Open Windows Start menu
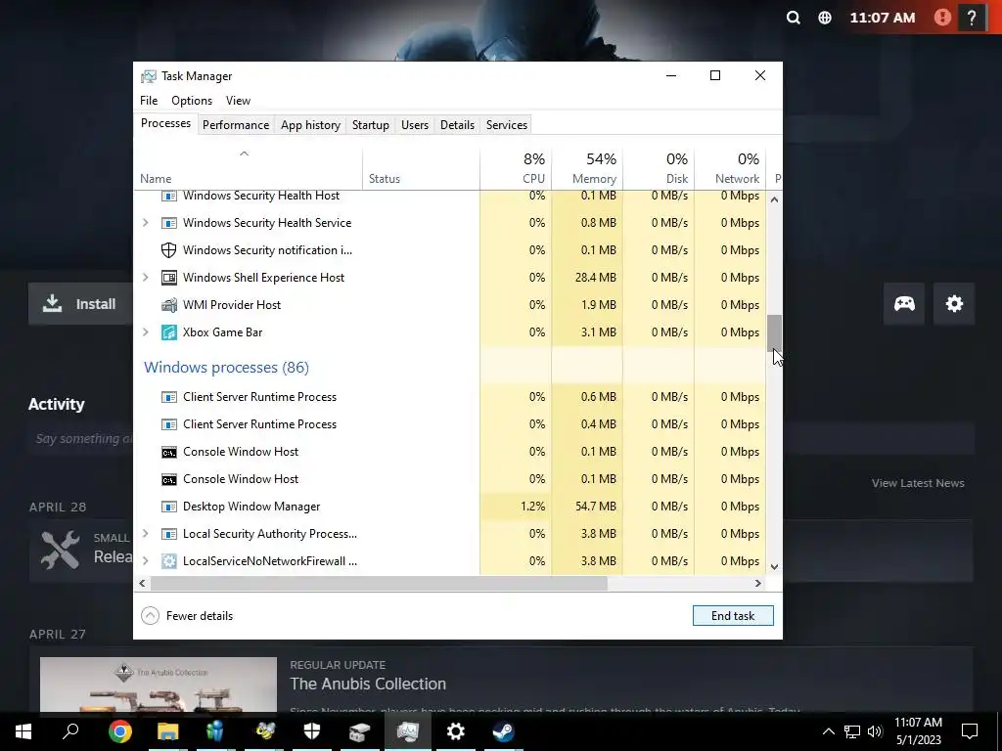This screenshot has width=1002, height=751. click(x=23, y=731)
